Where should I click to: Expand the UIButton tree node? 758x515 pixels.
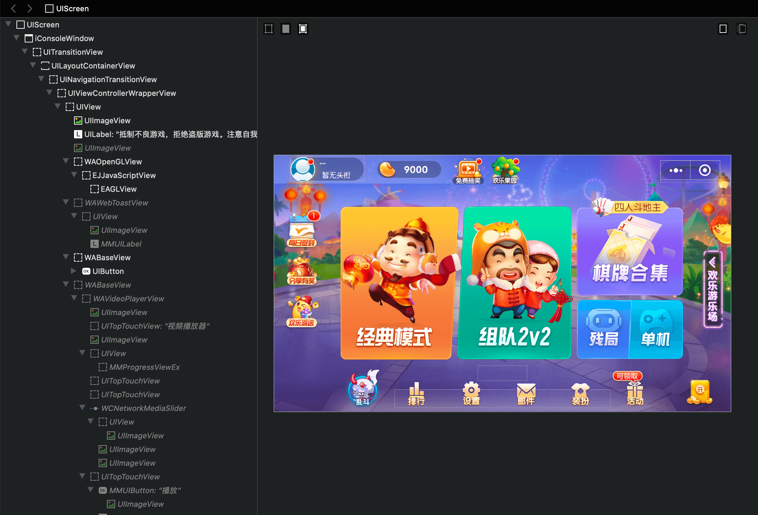(73, 271)
